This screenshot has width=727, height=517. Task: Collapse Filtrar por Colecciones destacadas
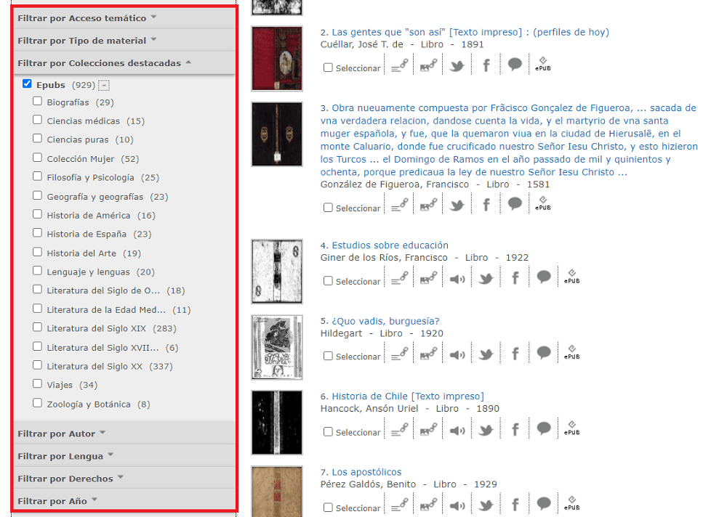[124, 63]
